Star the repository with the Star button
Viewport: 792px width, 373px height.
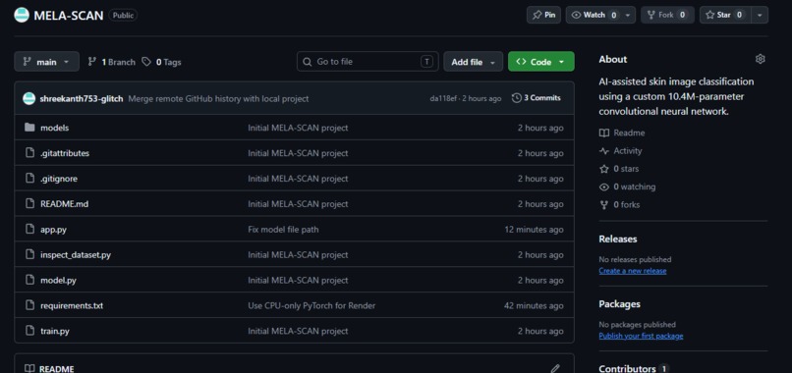click(725, 15)
